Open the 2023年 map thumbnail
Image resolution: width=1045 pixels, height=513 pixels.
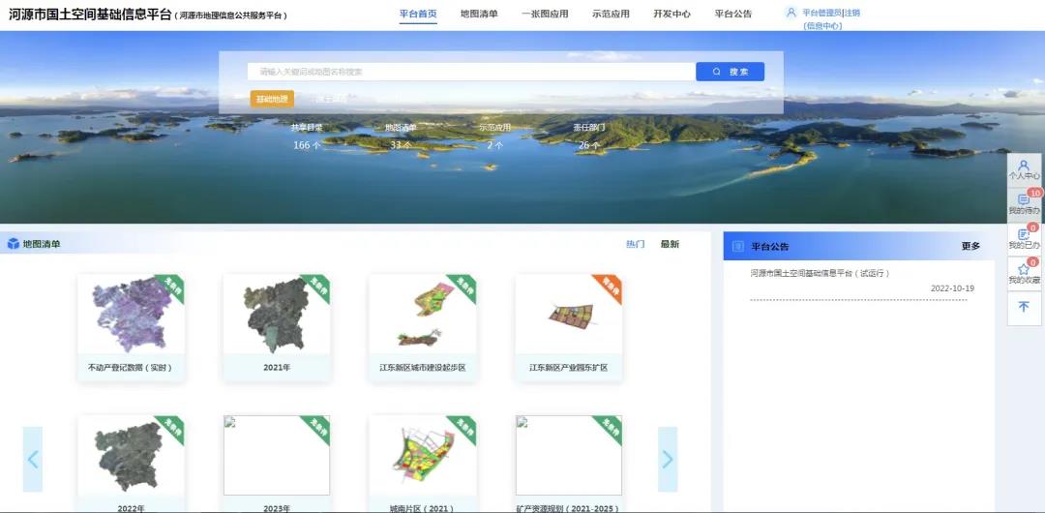(277, 456)
